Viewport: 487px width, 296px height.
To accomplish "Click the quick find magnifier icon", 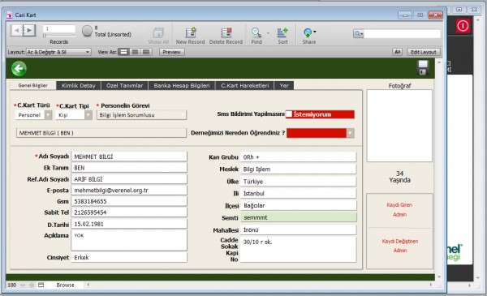I will tap(358, 33).
